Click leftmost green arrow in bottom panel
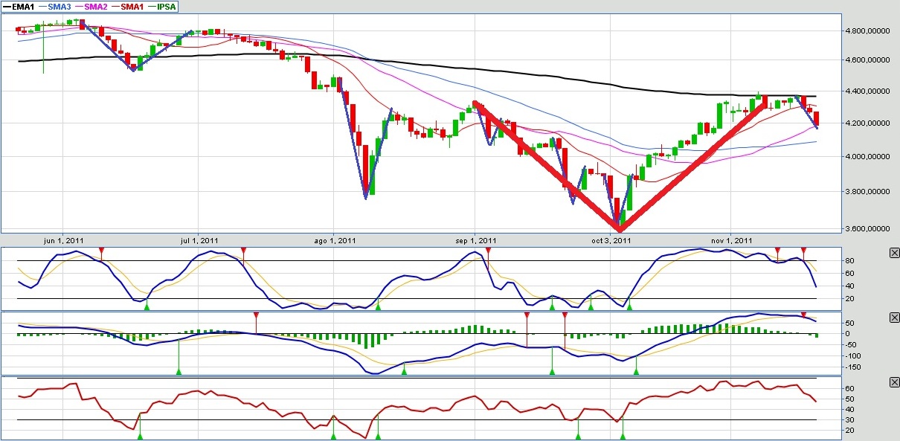Viewport: 900px width, 441px height. (x=140, y=435)
